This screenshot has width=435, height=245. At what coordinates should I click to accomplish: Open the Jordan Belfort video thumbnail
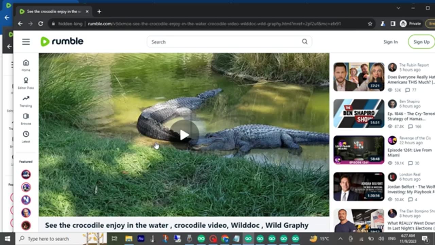coord(359,186)
